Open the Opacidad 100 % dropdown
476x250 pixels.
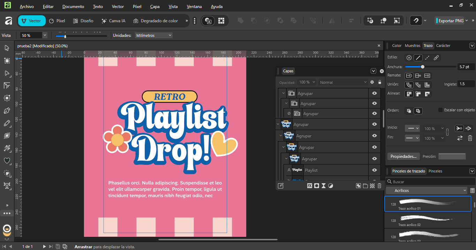(x=314, y=82)
